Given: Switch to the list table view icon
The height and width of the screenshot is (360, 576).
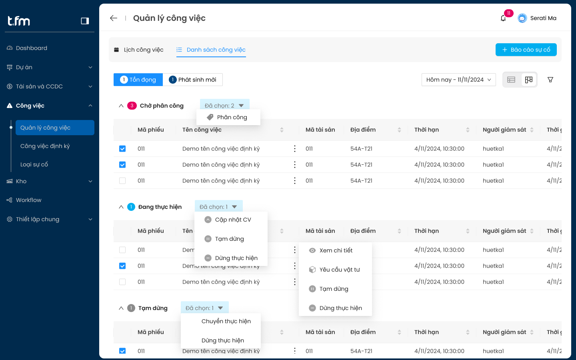Looking at the screenshot, I should [x=511, y=80].
